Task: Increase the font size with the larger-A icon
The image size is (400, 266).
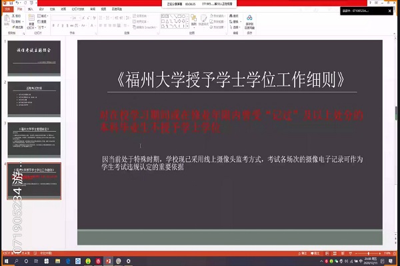Action: pos(83,18)
